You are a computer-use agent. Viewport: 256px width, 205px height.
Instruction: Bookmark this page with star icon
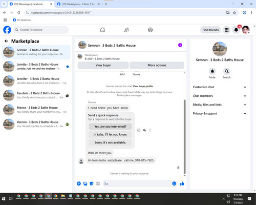point(234,12)
